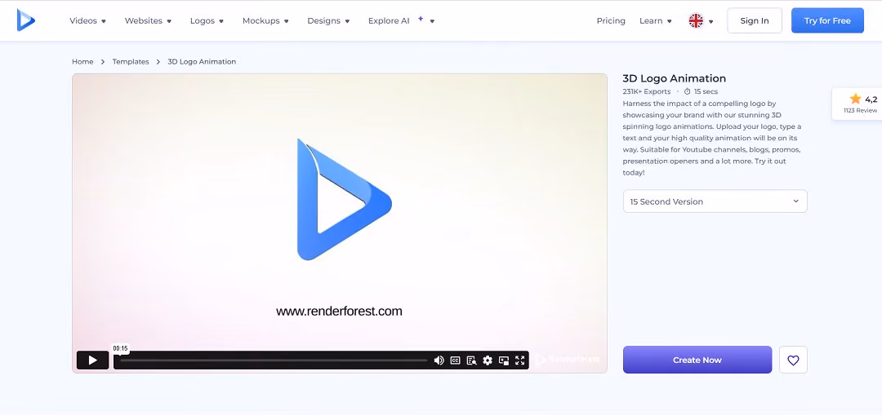The height and width of the screenshot is (420, 882).
Task: Add template to favorites with heart icon
Action: click(793, 360)
